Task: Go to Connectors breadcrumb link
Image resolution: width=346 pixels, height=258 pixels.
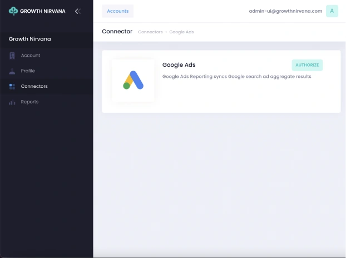Action: (x=150, y=32)
